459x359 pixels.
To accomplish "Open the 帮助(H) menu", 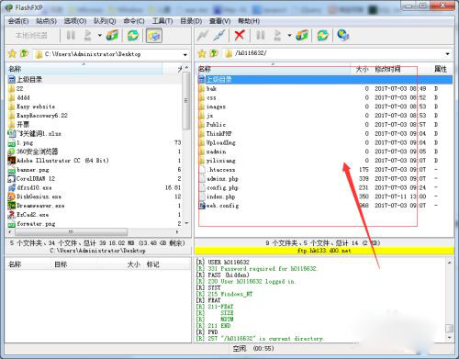I will pos(249,21).
